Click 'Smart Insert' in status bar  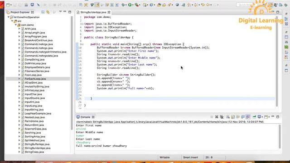point(190,158)
